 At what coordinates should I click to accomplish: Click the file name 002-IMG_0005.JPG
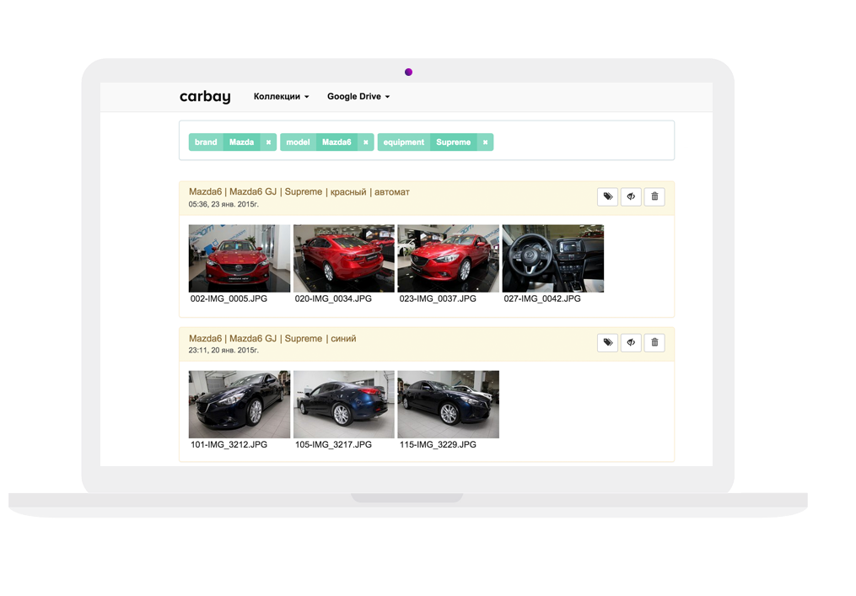(229, 299)
